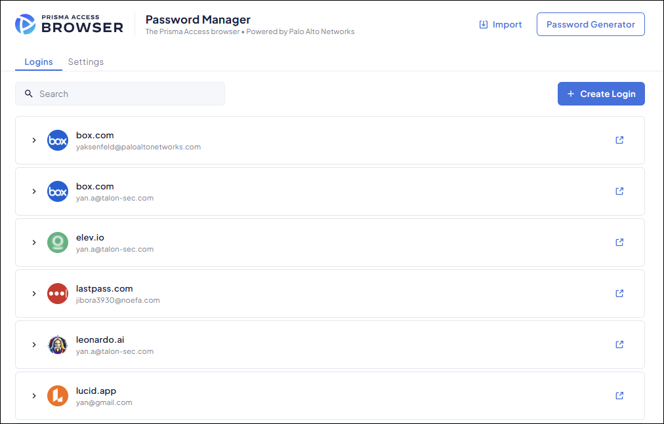664x424 pixels.
Task: Launch lucid.app via external link icon
Action: (619, 396)
